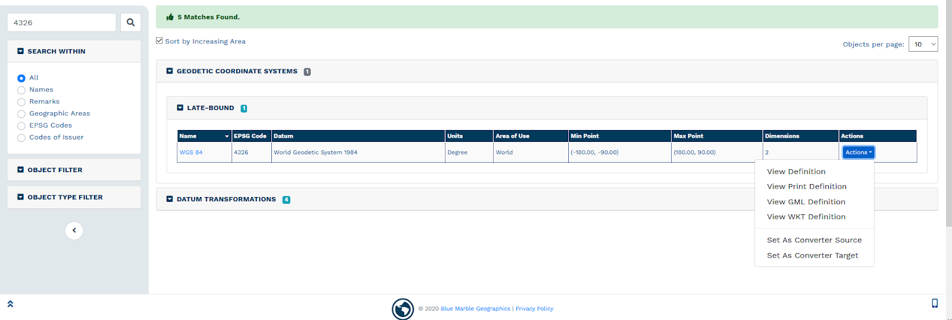Click the Units column header
The image size is (952, 320).
(469, 136)
